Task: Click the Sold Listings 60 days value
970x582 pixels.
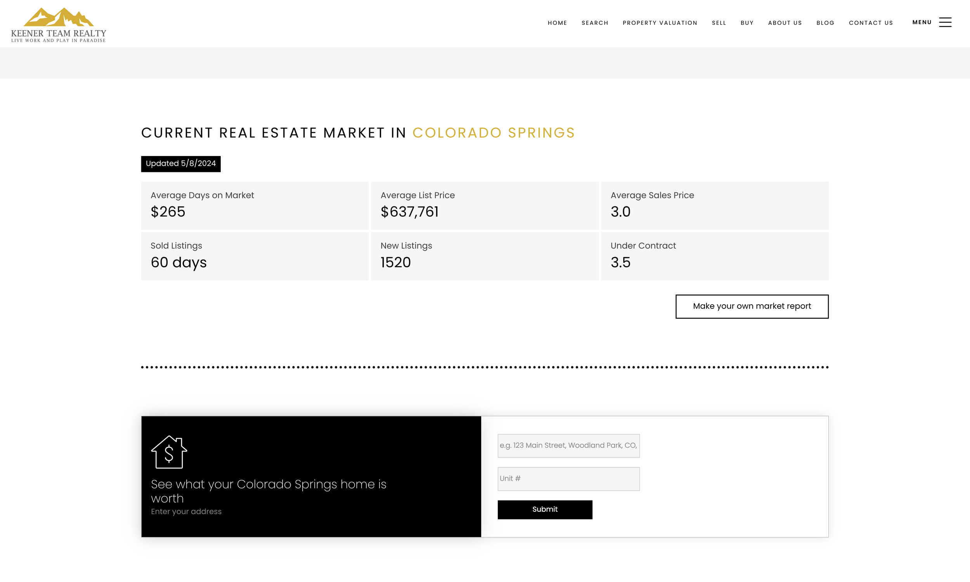Action: pyautogui.click(x=178, y=262)
